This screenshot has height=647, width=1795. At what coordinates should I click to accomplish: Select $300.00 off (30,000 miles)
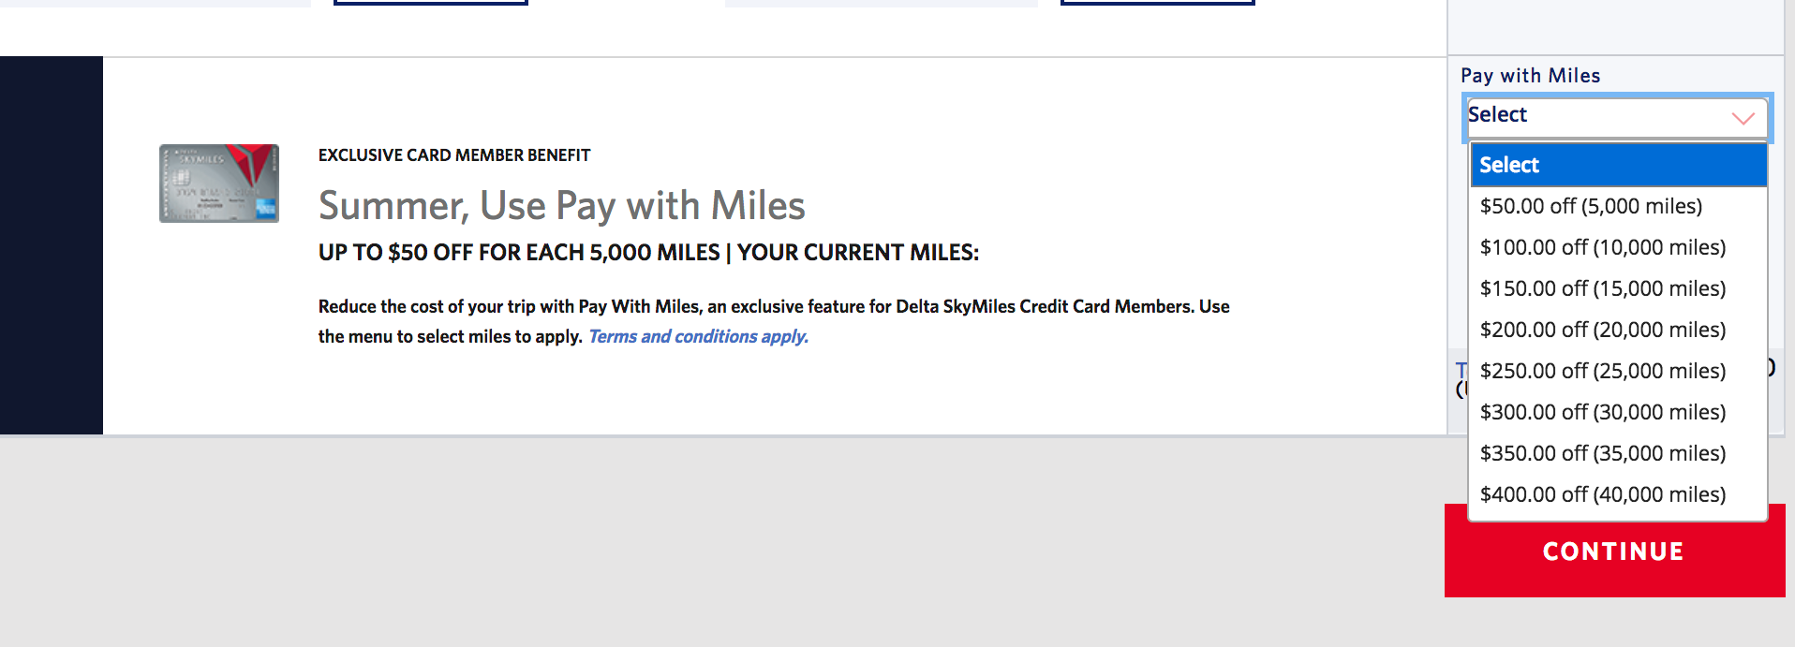click(1603, 412)
